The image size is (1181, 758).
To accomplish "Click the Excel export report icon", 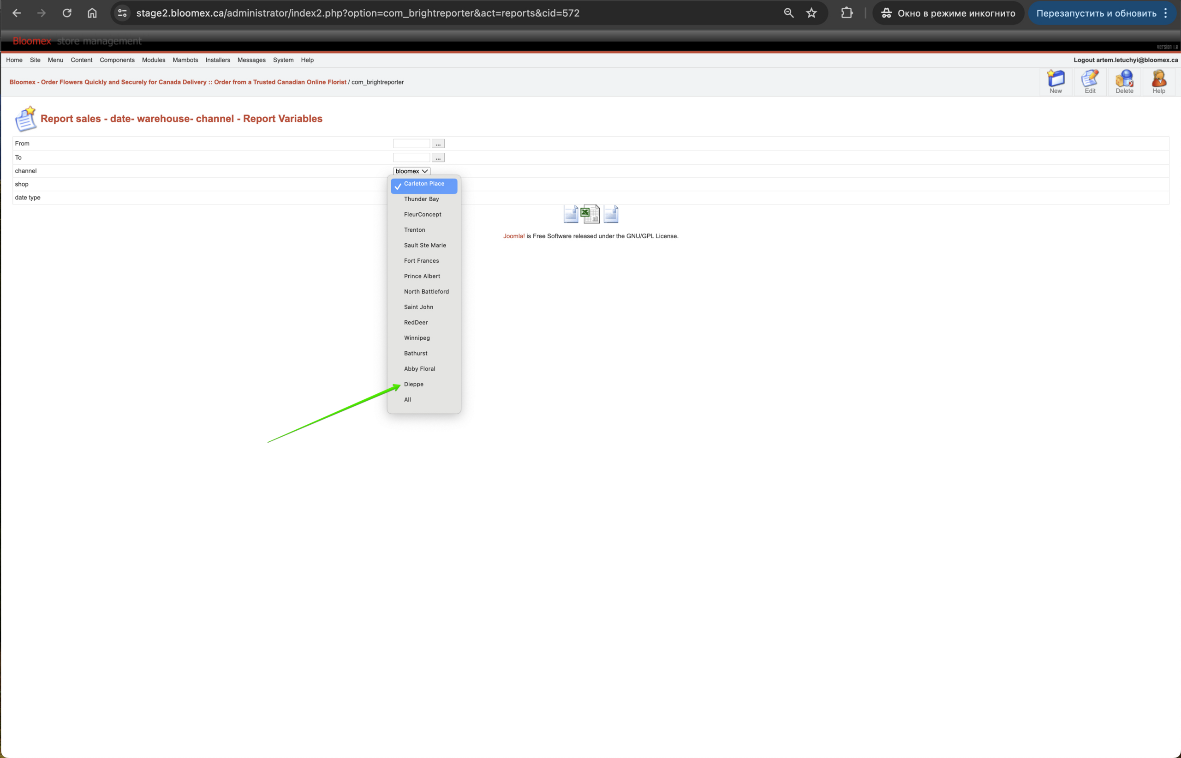I will click(x=590, y=214).
